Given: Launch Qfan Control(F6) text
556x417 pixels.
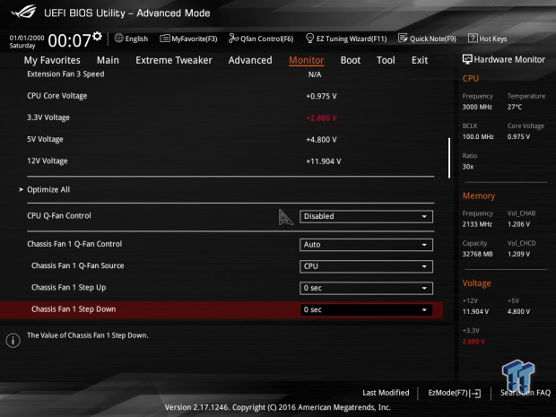Looking at the screenshot, I should click(x=267, y=39).
